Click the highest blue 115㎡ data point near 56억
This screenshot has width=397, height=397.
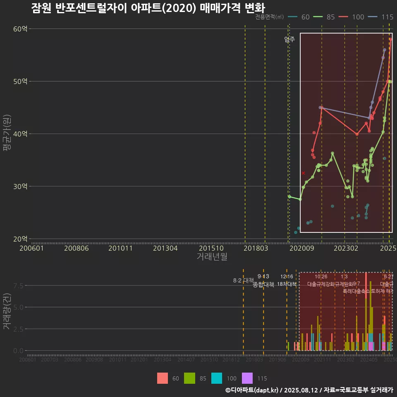385,50
